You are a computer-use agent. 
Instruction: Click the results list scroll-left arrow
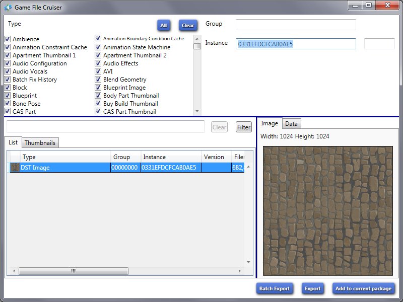tap(14, 271)
